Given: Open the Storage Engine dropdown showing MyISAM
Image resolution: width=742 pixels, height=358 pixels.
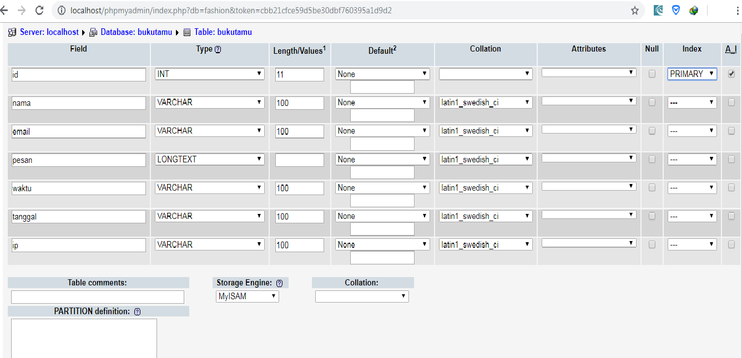Looking at the screenshot, I should coord(247,296).
